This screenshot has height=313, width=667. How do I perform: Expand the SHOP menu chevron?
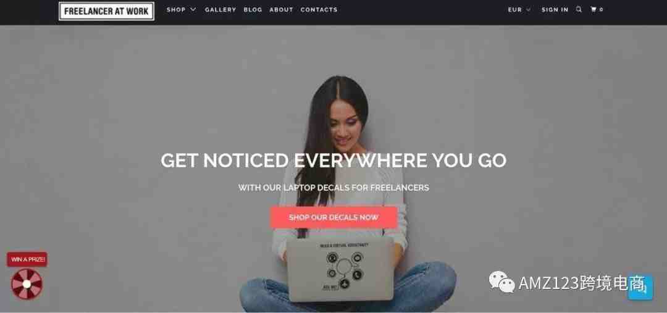193,9
